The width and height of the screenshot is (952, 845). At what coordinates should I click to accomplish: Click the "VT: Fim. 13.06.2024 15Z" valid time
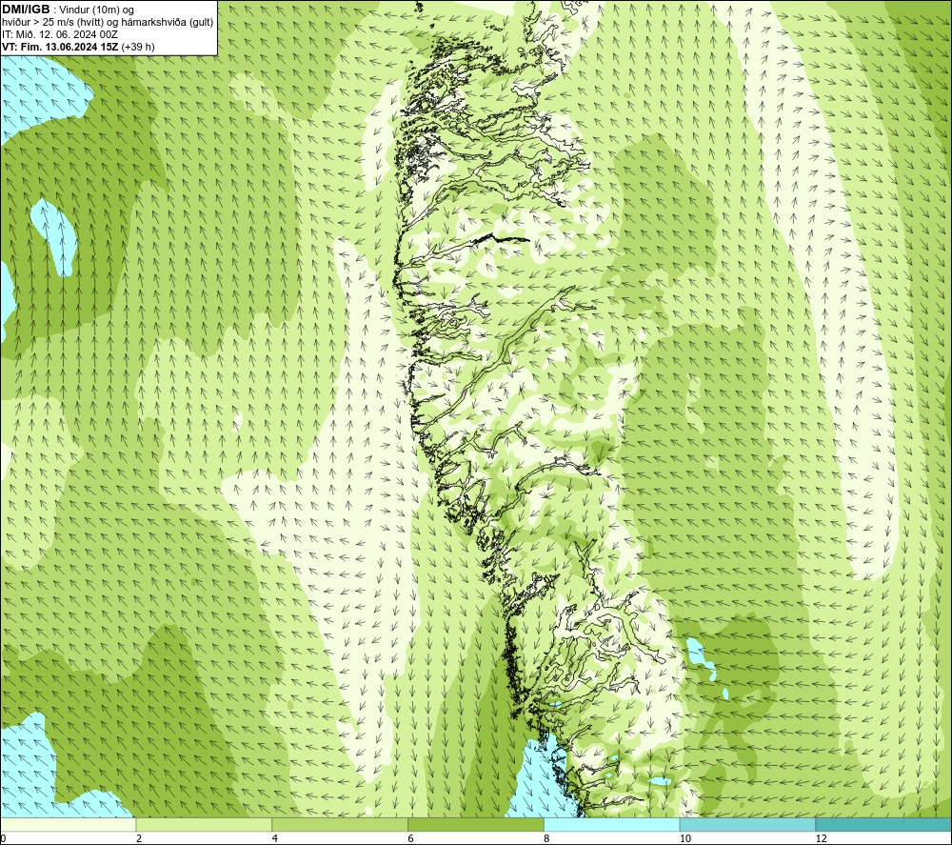[x=60, y=47]
